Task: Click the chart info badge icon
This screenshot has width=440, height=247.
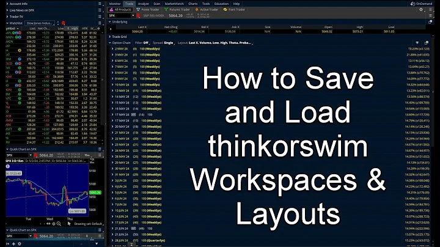Action: 8,166
